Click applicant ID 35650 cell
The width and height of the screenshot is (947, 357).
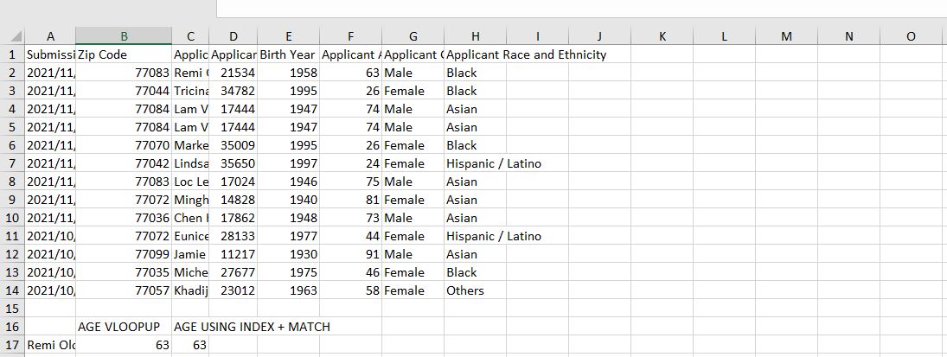click(x=234, y=163)
